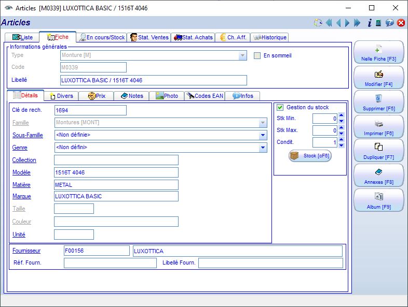The width and height of the screenshot is (408, 307).
Task: Open the help speech bubble icon
Action: pos(389,23)
